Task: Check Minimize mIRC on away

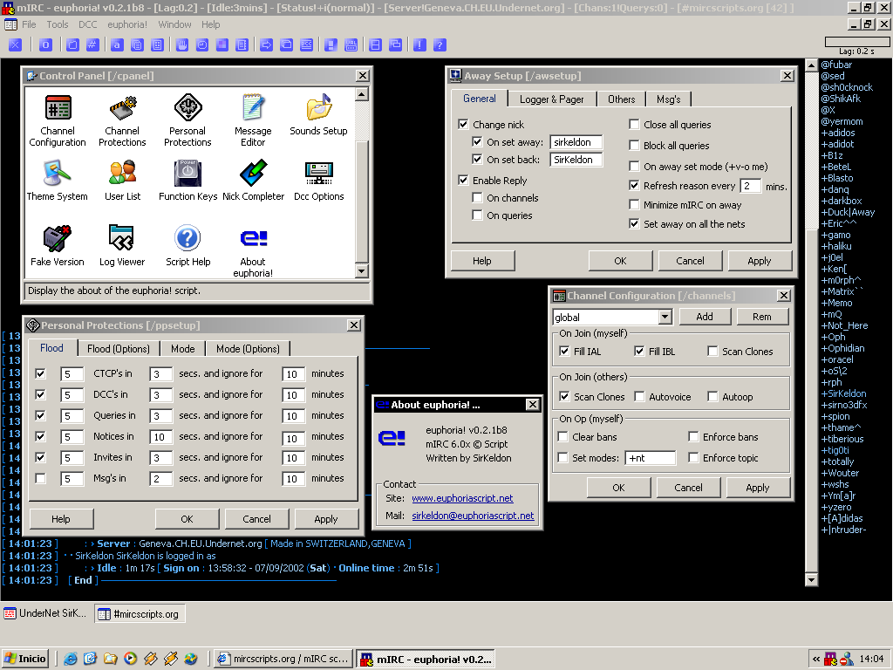Action: (x=634, y=204)
